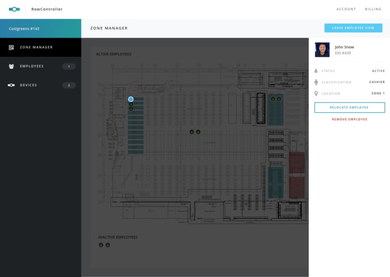Screen dimensions: 390x277
Task: Click the Zone Manager grid icon
Action: tap(11, 47)
